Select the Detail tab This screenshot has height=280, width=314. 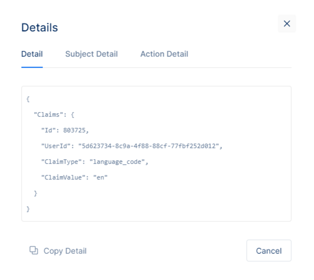(32, 54)
